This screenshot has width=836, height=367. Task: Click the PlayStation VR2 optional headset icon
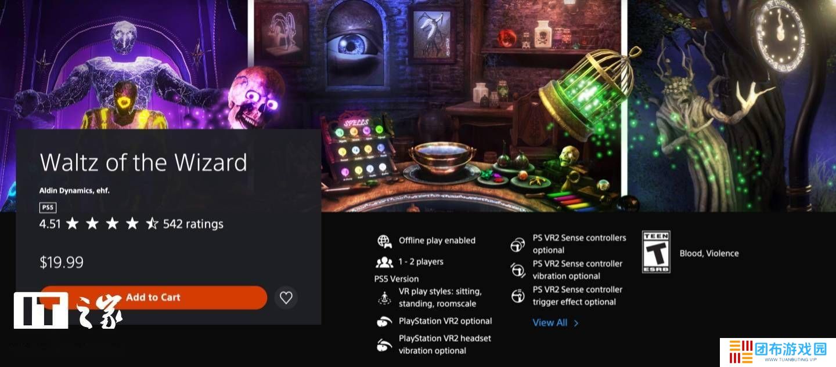pyautogui.click(x=384, y=321)
